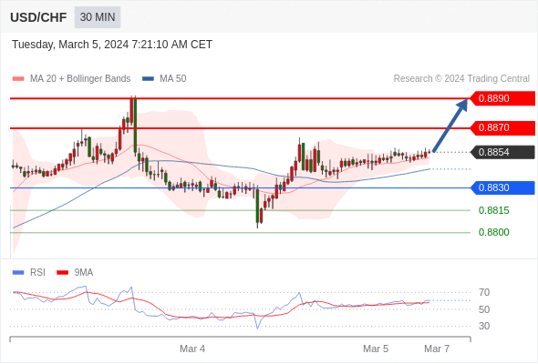Select the 0.8870 resistance price tag
The width and height of the screenshot is (538, 364).
[x=502, y=127]
